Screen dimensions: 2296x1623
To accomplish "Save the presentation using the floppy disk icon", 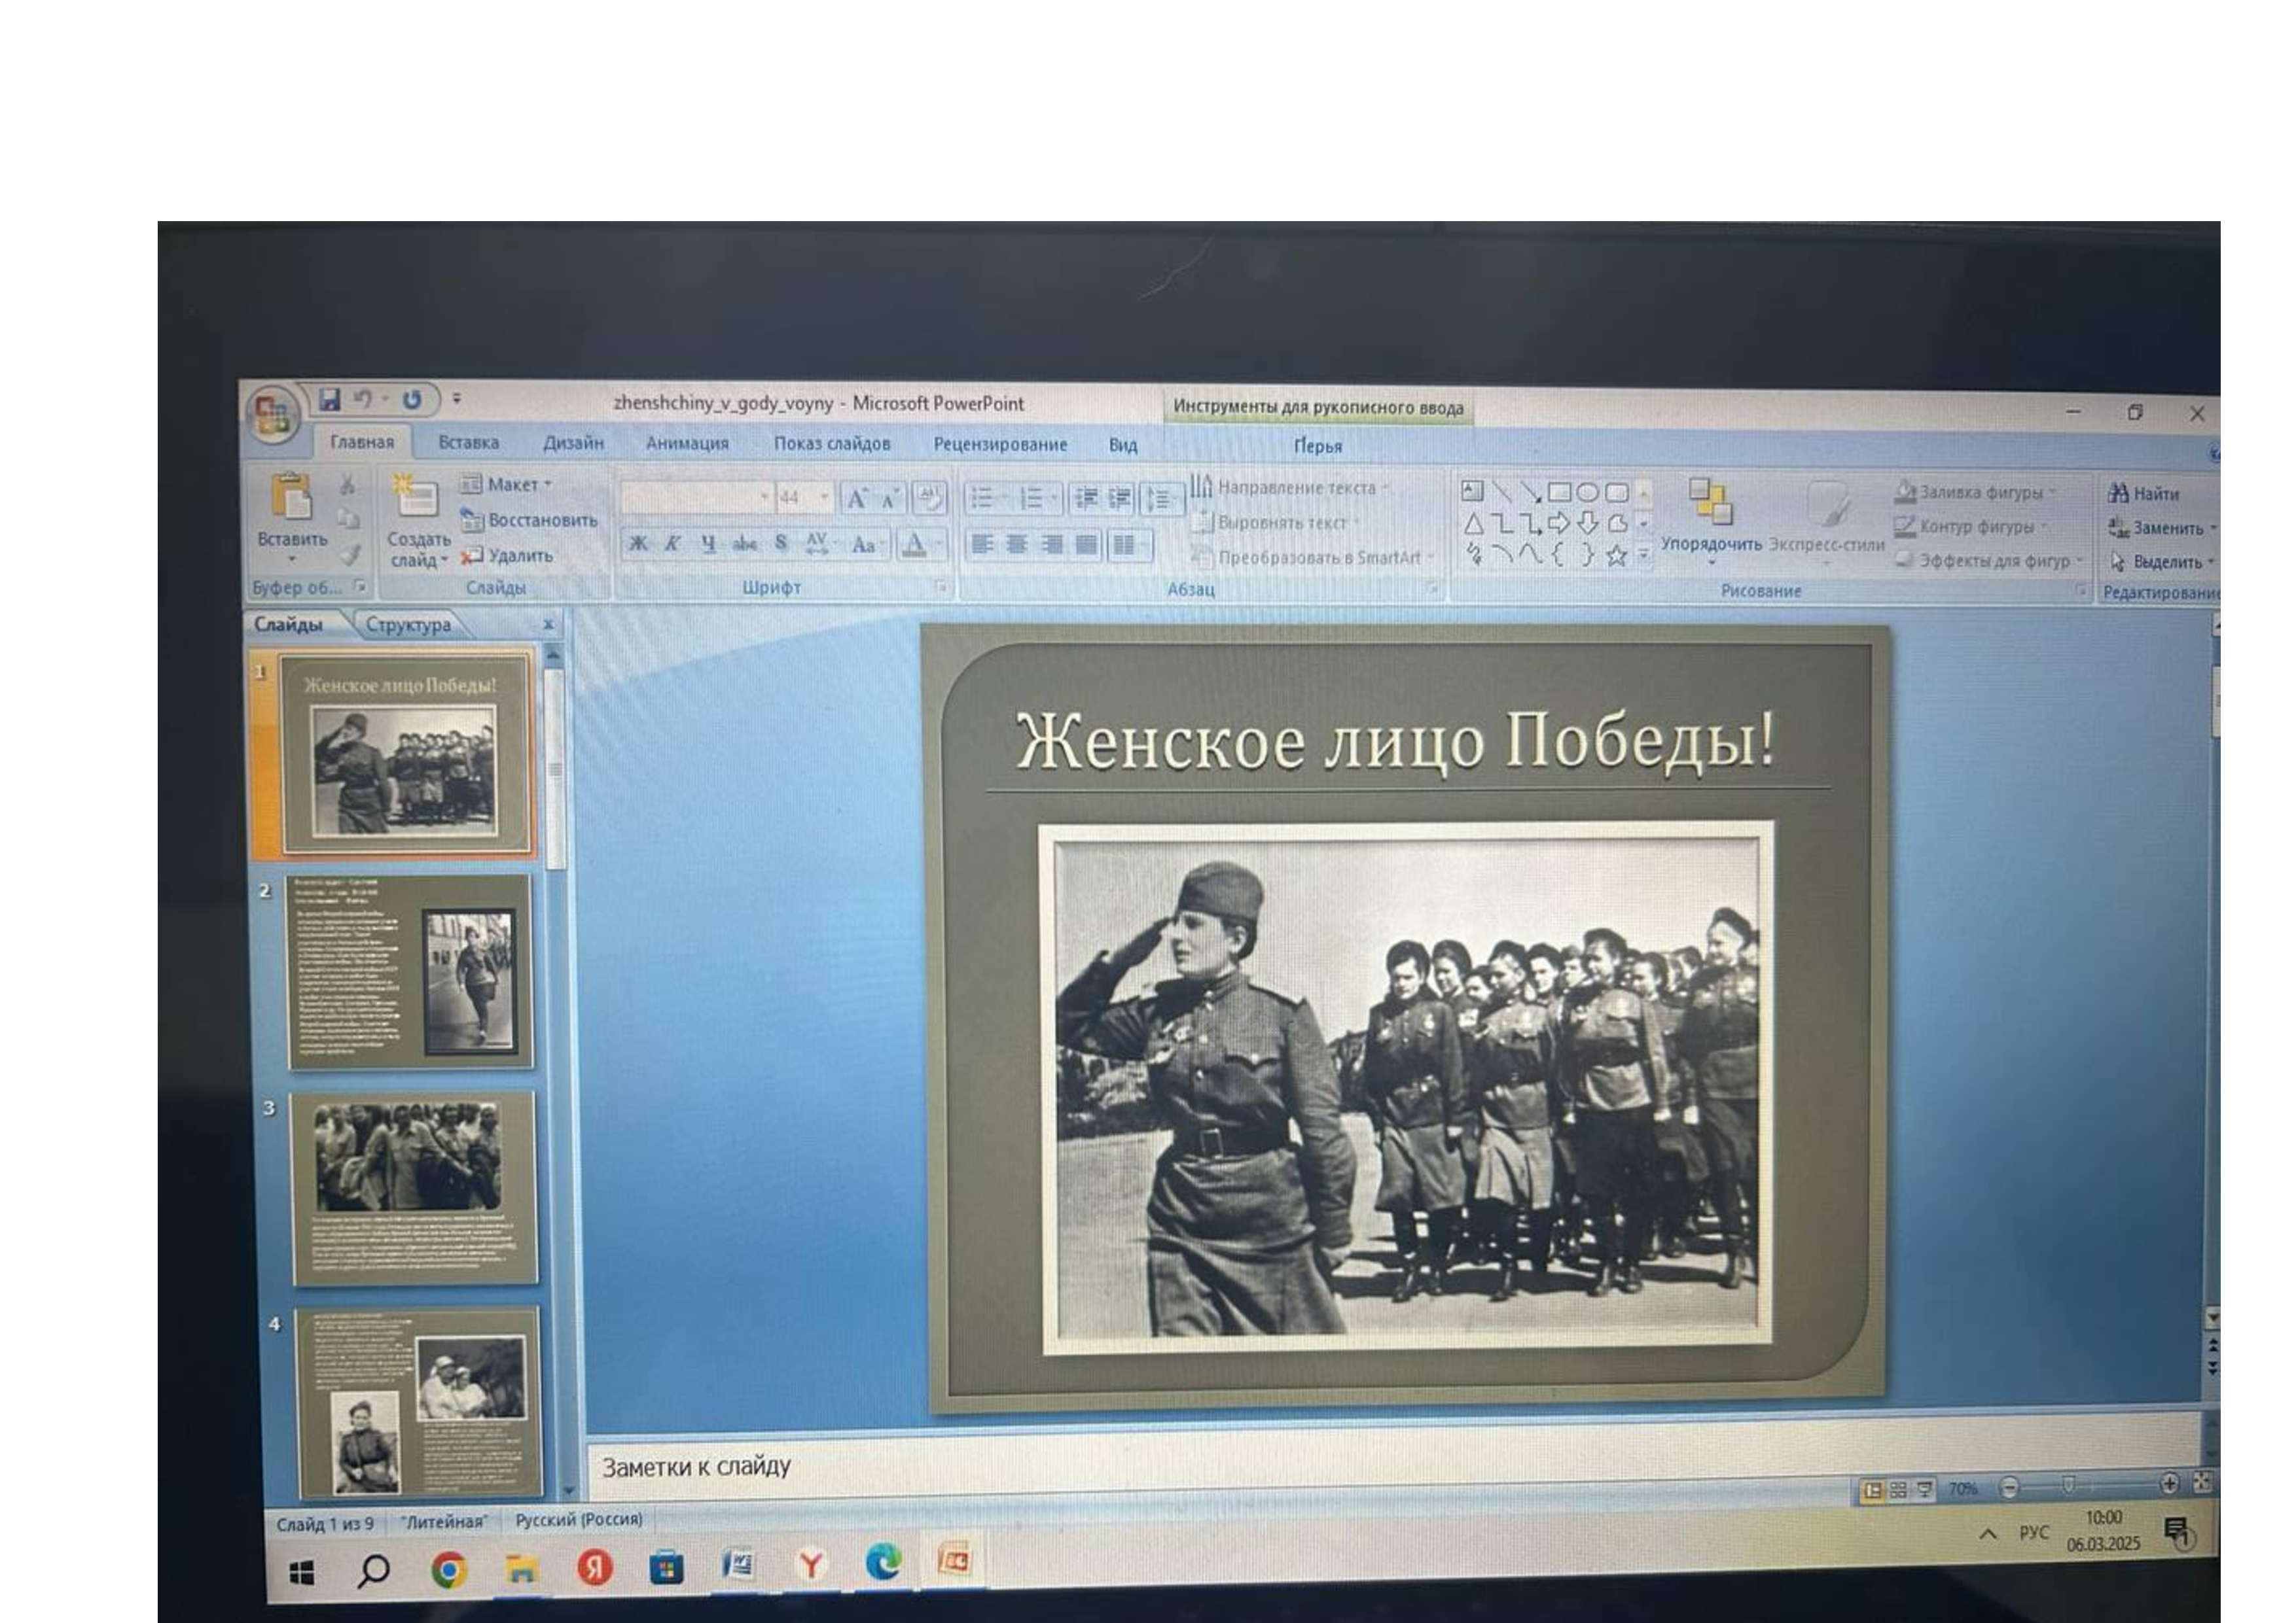I will point(329,400).
